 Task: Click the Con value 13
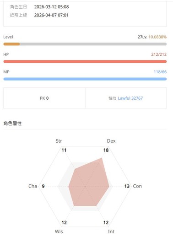[x=127, y=186]
